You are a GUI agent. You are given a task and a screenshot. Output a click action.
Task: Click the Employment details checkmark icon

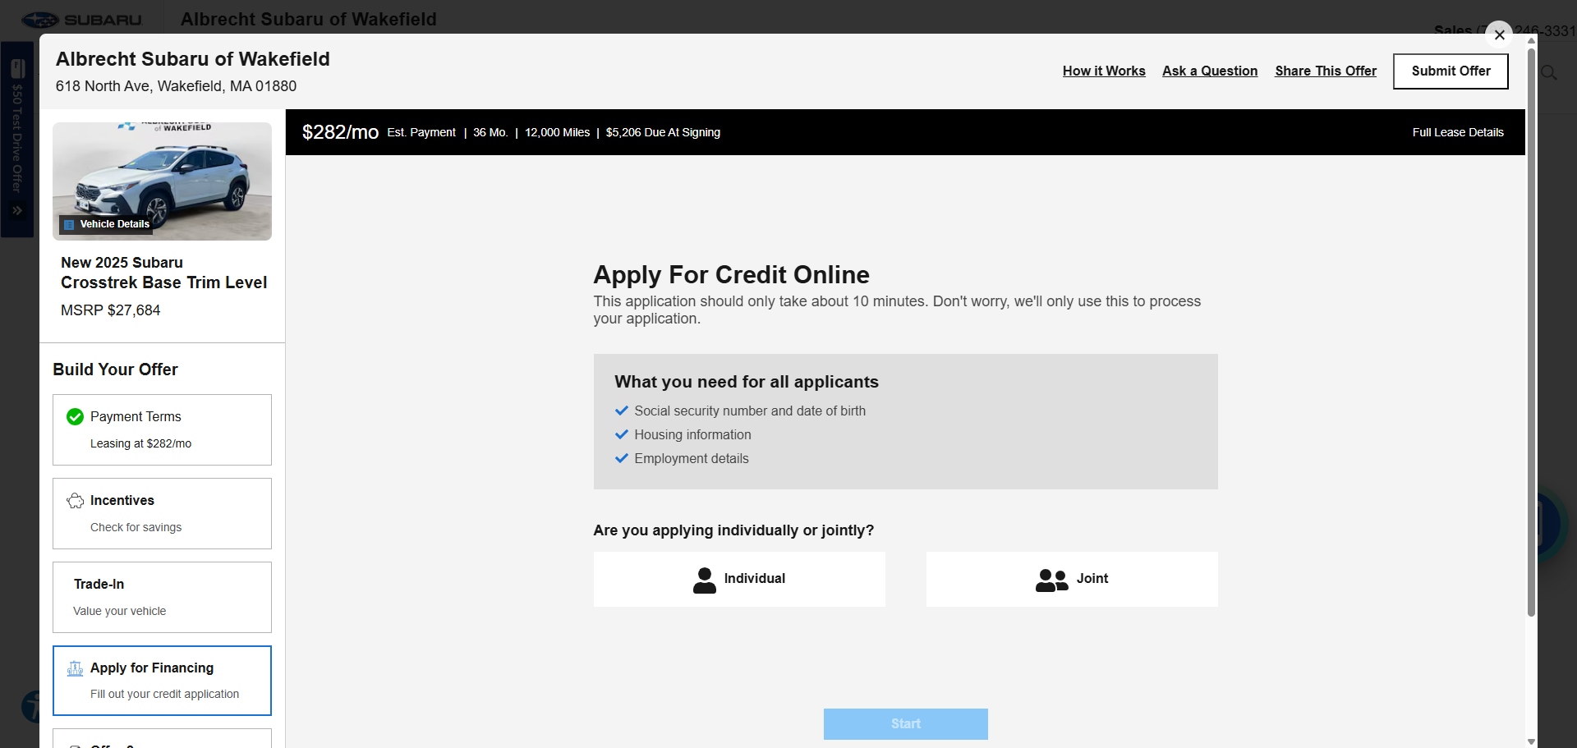[x=621, y=458]
